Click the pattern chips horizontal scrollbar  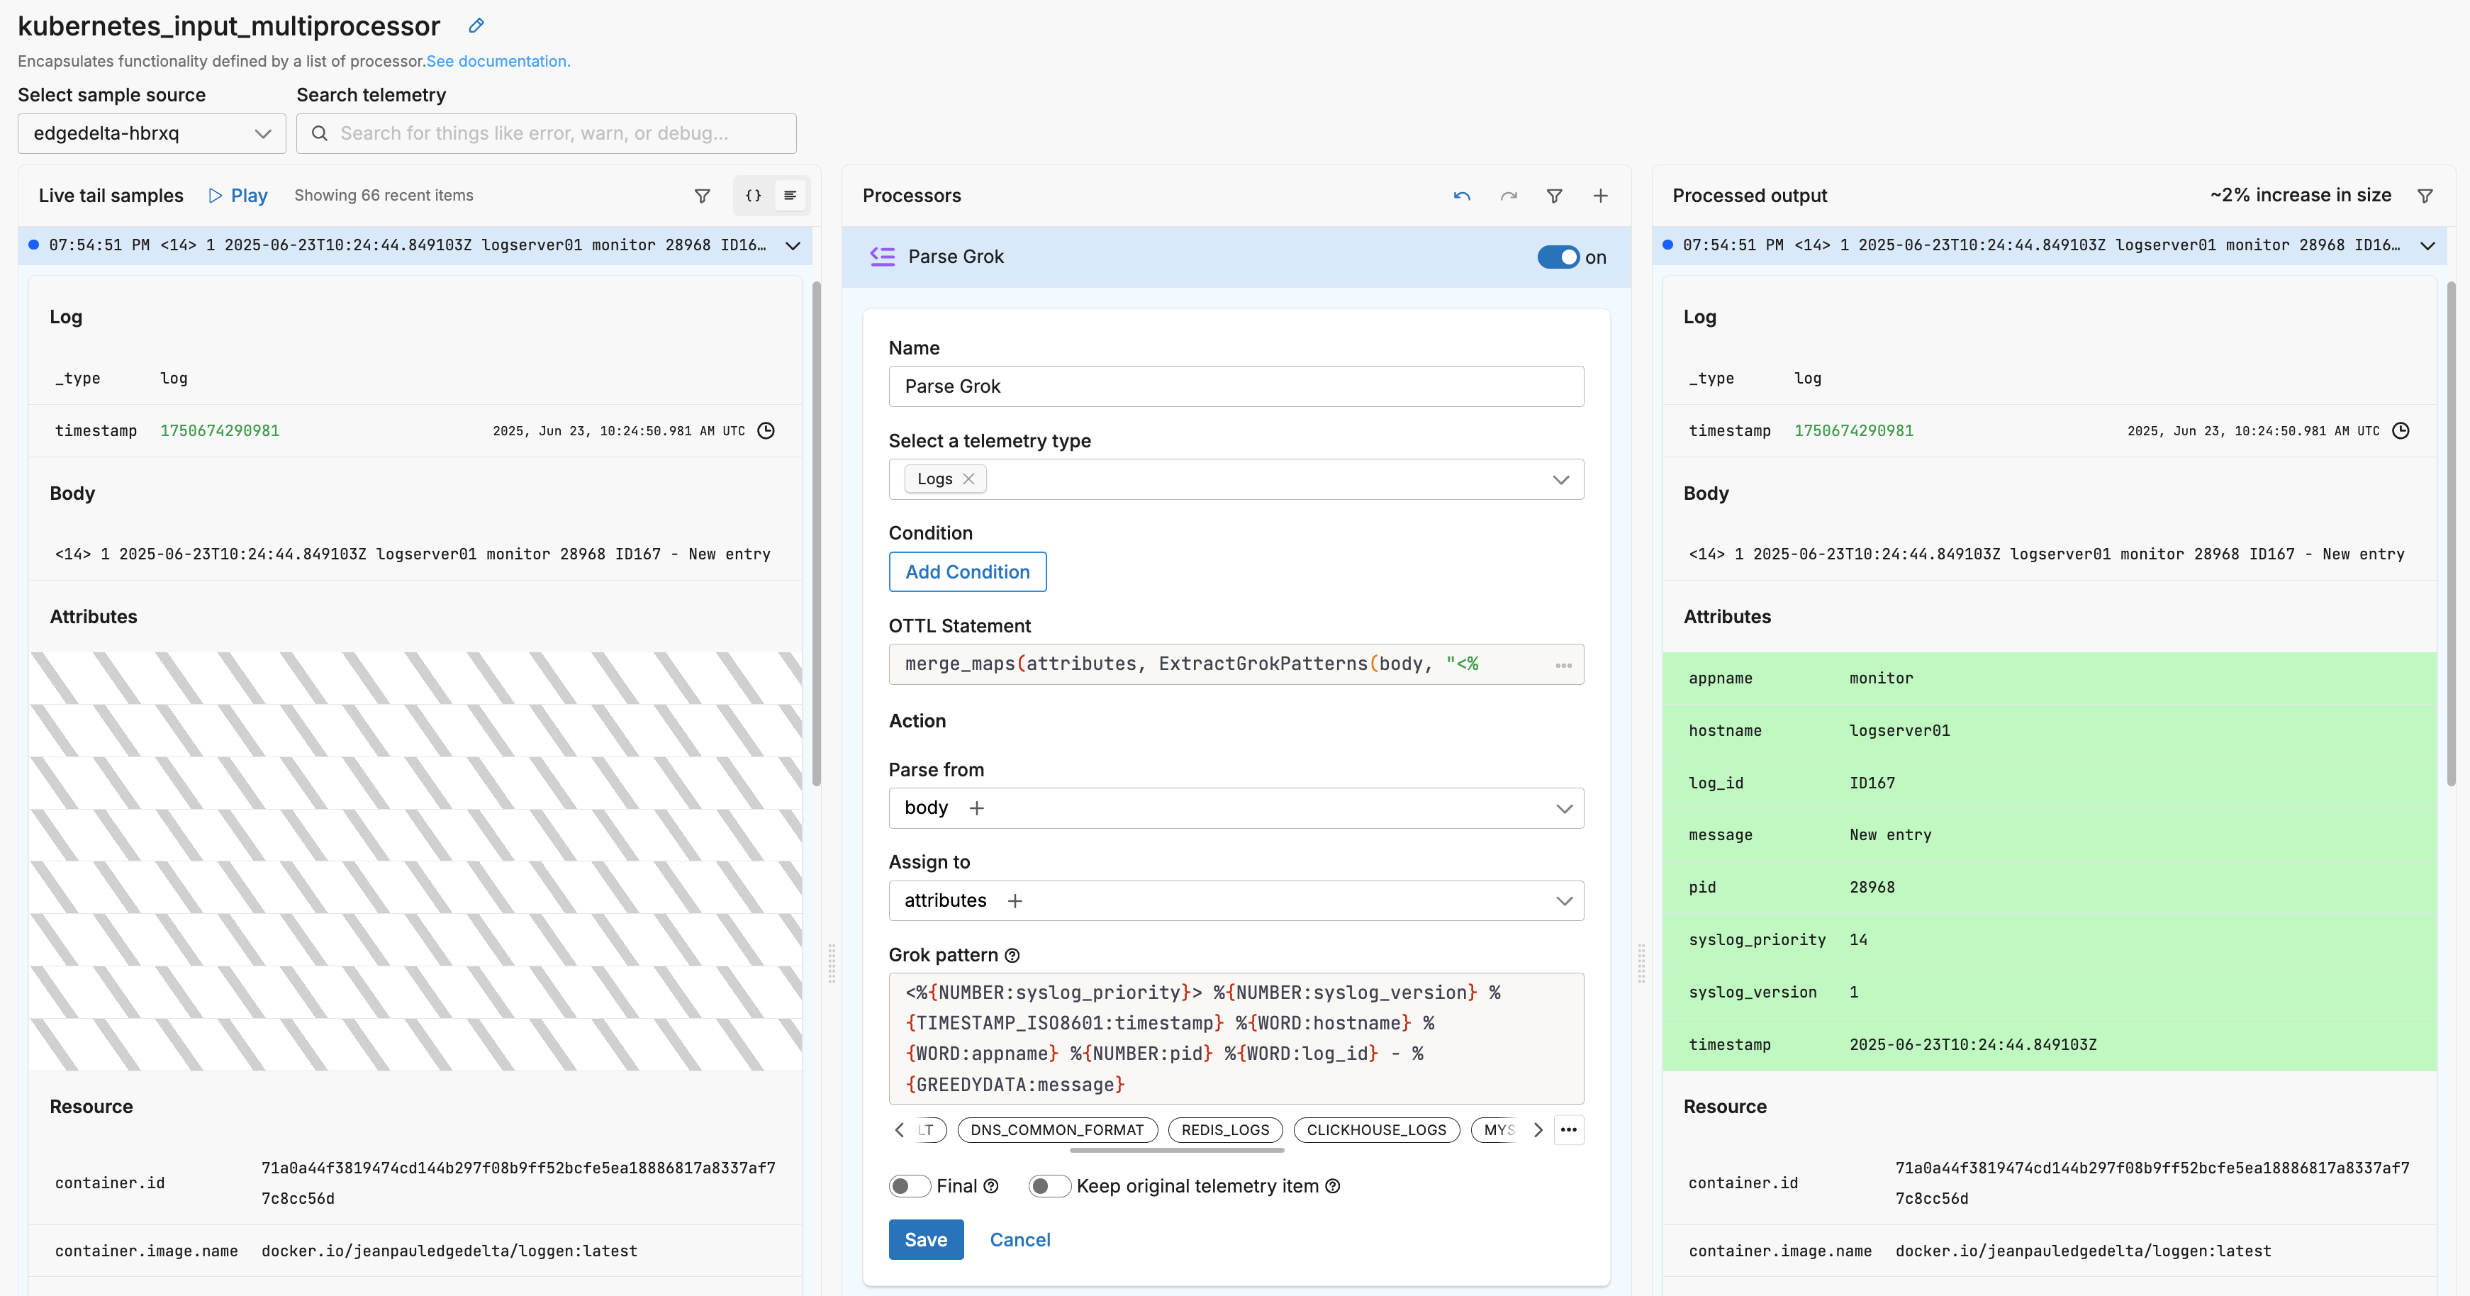[x=1176, y=1150]
